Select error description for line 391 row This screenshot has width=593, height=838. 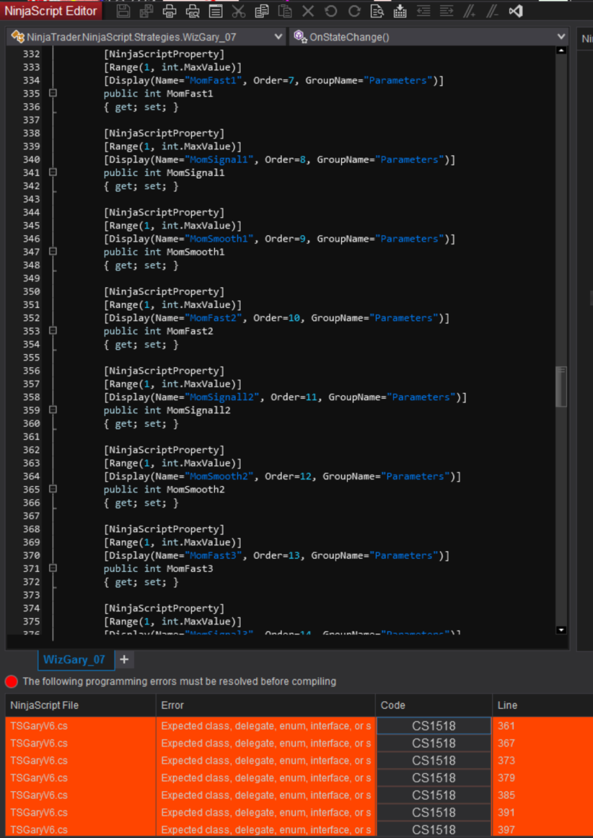pos(266,812)
